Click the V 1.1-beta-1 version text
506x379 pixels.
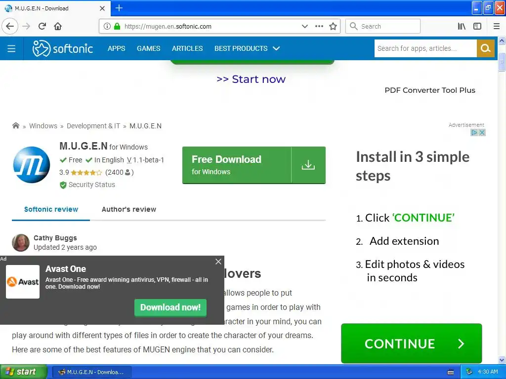[146, 160]
